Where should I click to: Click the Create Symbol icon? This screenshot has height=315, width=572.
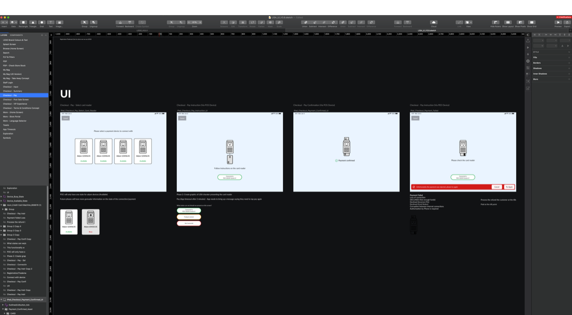(x=142, y=22)
